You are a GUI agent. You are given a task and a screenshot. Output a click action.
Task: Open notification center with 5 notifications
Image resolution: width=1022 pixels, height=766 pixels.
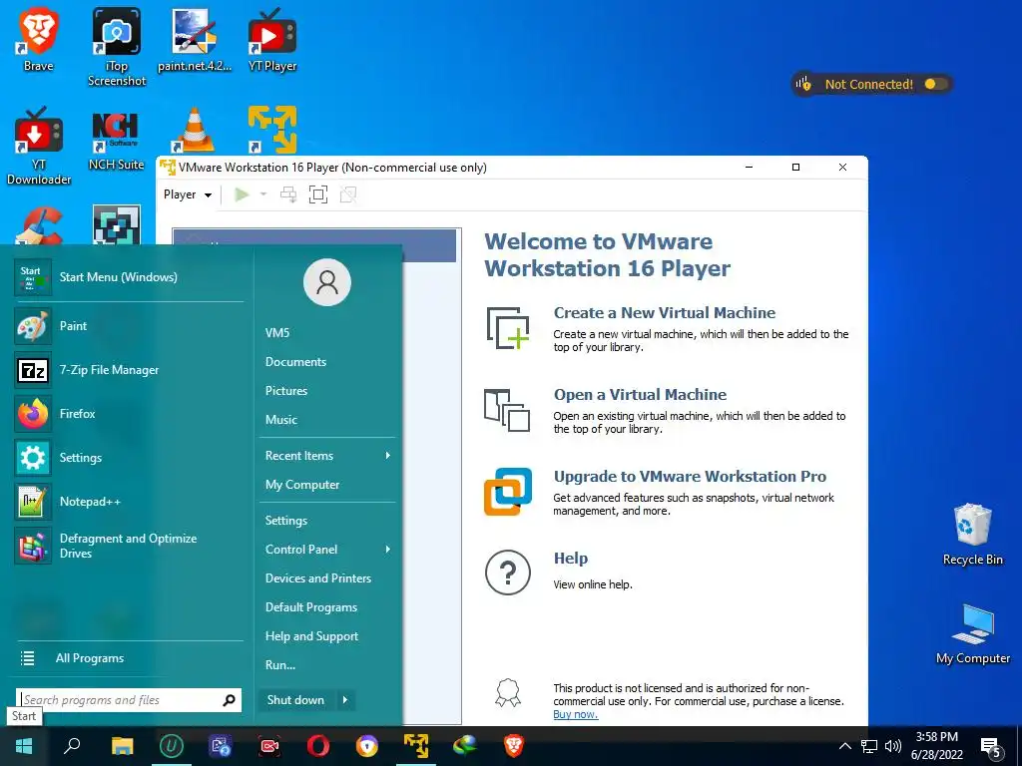click(991, 747)
